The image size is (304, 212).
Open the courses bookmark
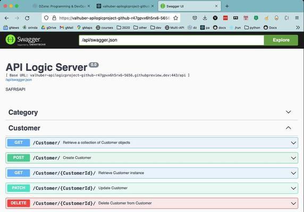[105, 28]
